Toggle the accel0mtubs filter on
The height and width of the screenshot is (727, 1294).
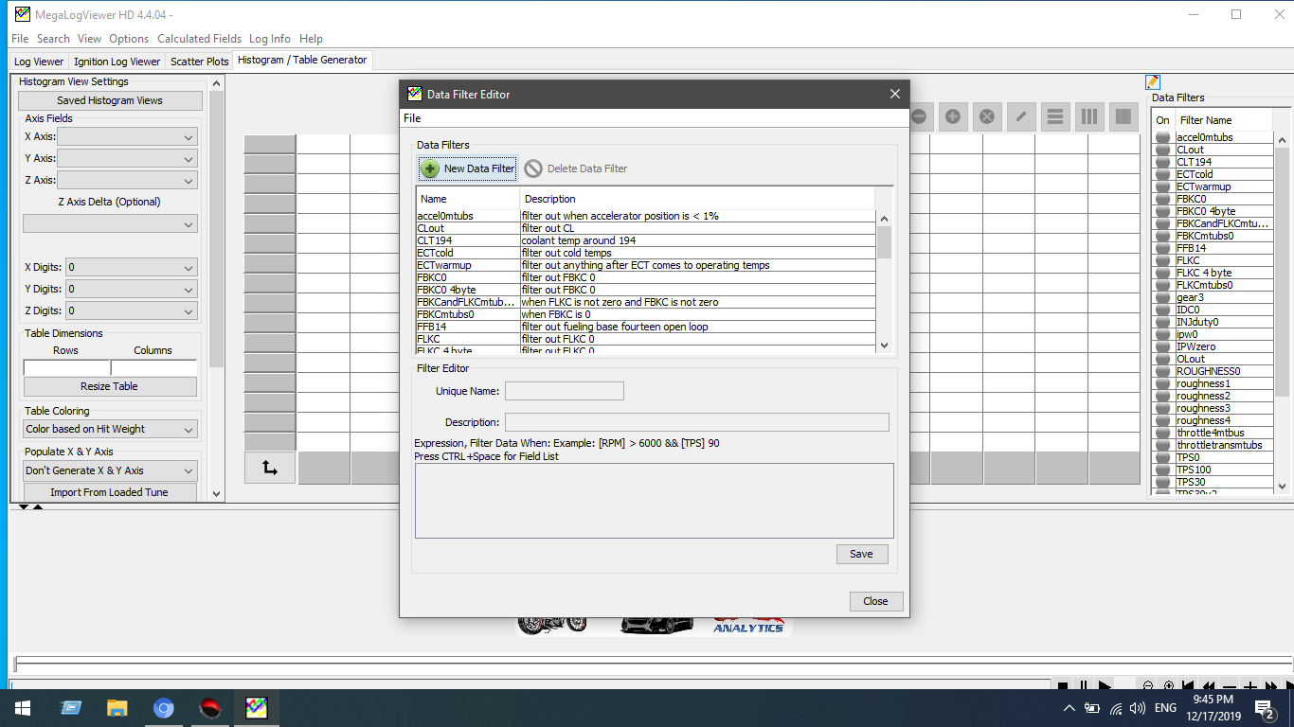(x=1163, y=138)
